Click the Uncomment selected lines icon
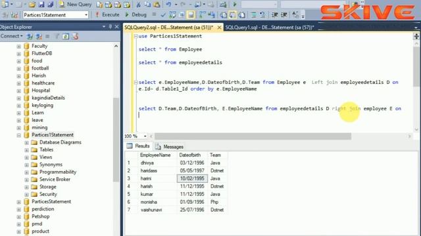This screenshot has height=236, width=421. pos(262,15)
